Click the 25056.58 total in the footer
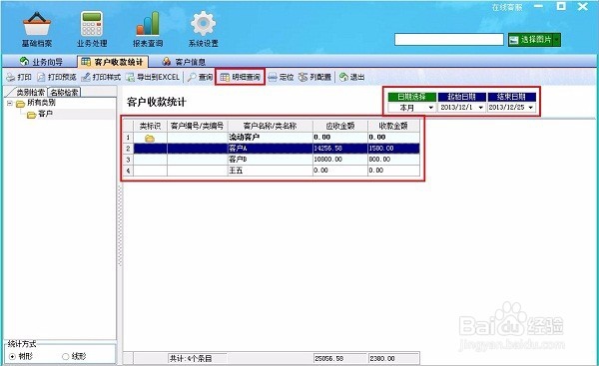The image size is (599, 366). (x=340, y=359)
